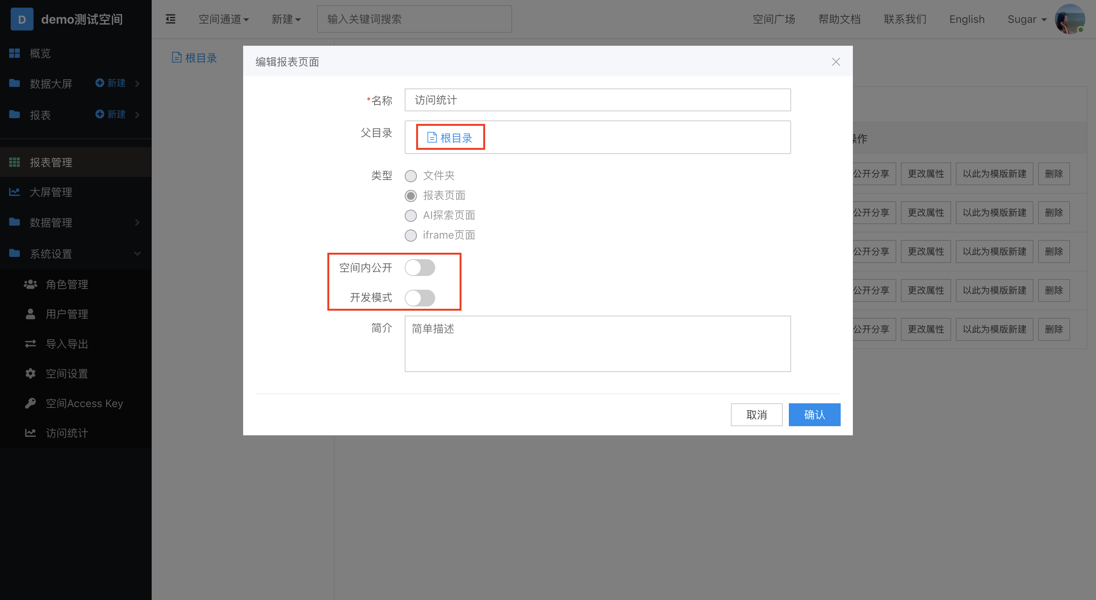Click the 空间设置 gear icon
Screen dimensions: 1096x600
(30, 374)
